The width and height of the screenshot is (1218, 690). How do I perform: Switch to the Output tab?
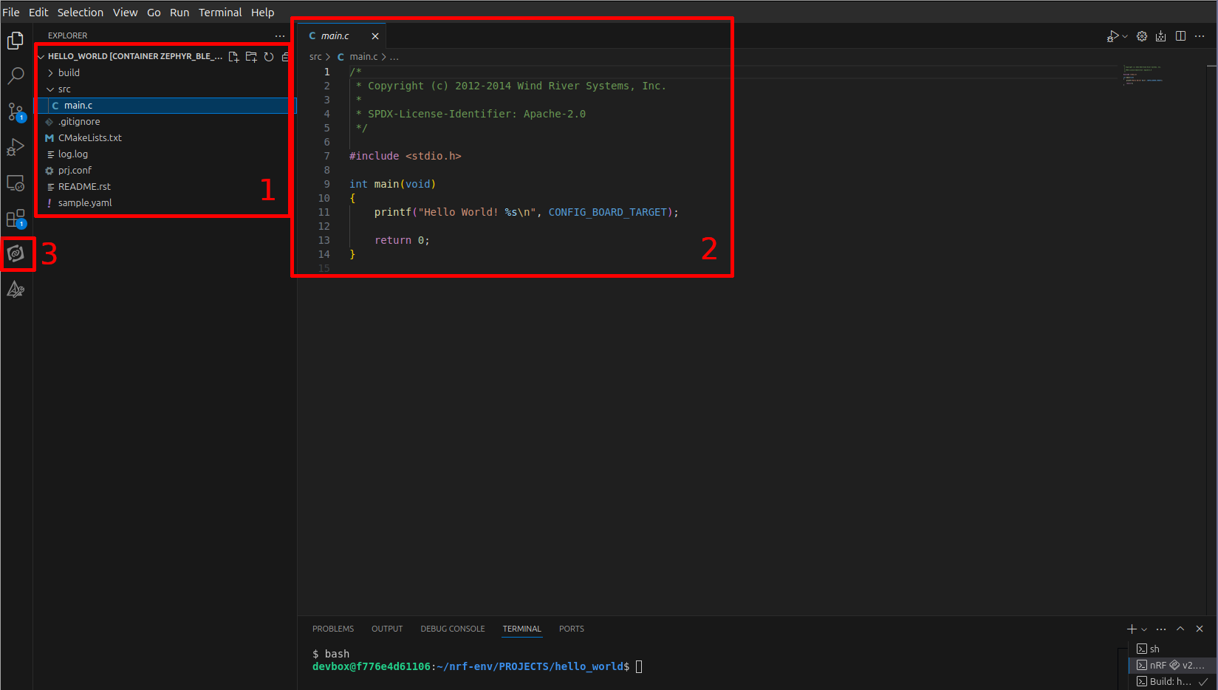click(387, 629)
